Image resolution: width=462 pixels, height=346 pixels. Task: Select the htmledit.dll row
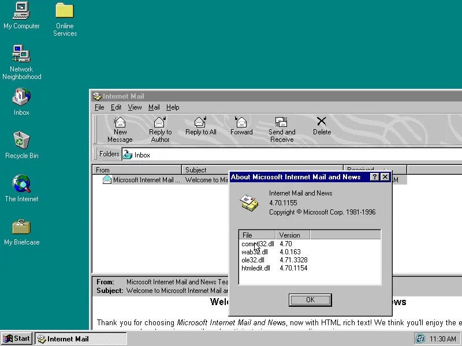point(256,268)
